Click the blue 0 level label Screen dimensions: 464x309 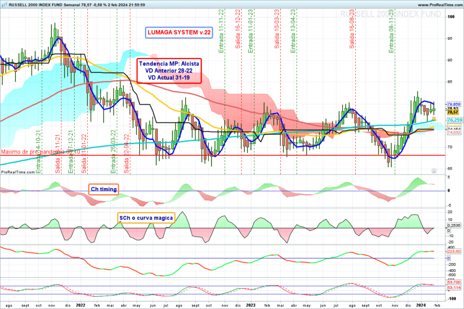pyautogui.click(x=449, y=258)
